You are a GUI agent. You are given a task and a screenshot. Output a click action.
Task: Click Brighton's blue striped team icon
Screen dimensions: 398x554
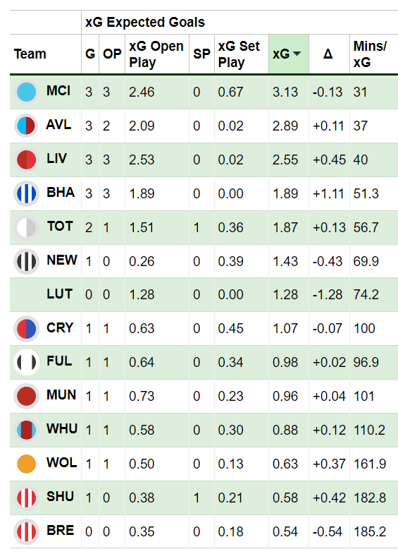27,193
